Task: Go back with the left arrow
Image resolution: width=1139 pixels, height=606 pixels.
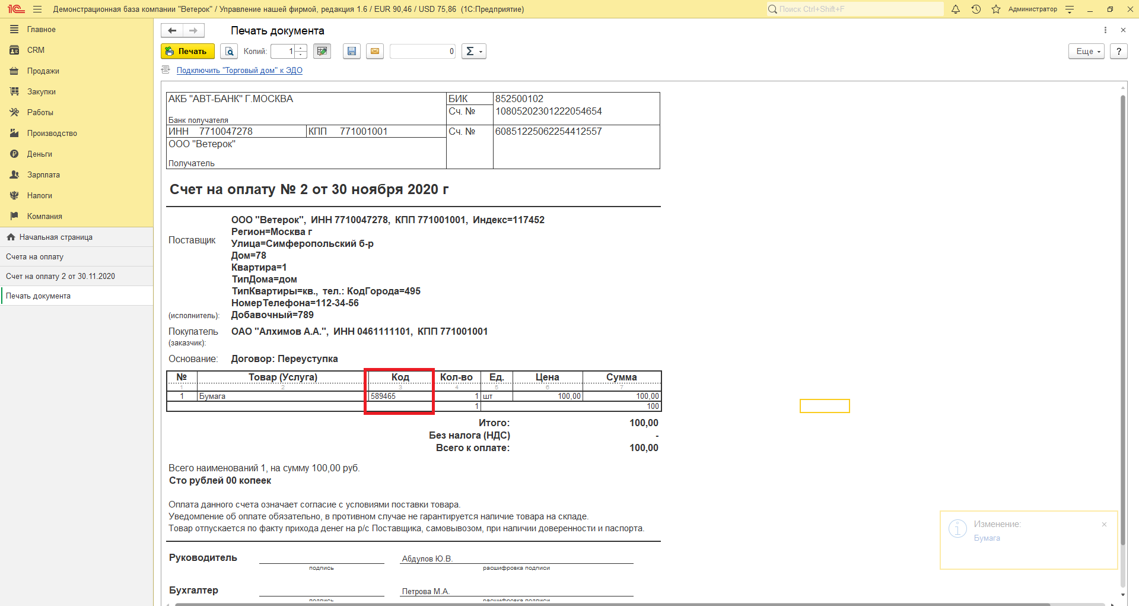Action: coord(172,31)
